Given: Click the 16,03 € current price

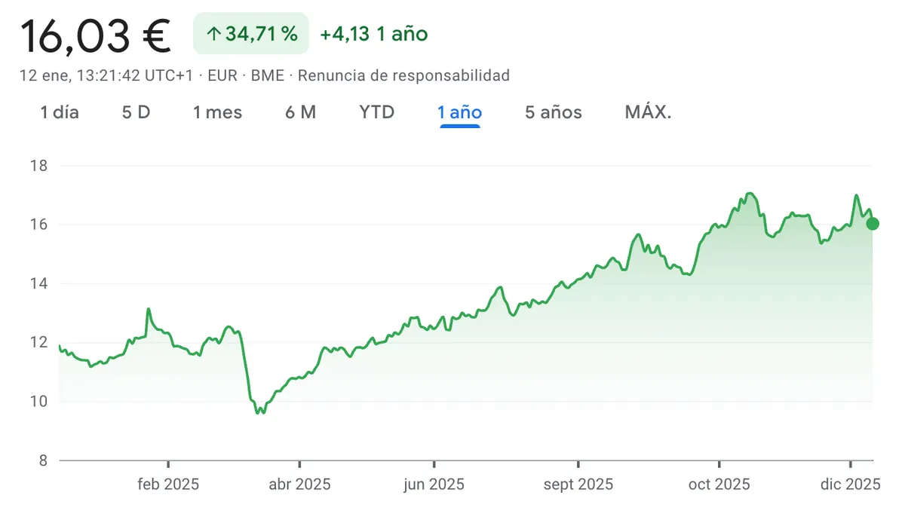Looking at the screenshot, I should pyautogui.click(x=97, y=35).
